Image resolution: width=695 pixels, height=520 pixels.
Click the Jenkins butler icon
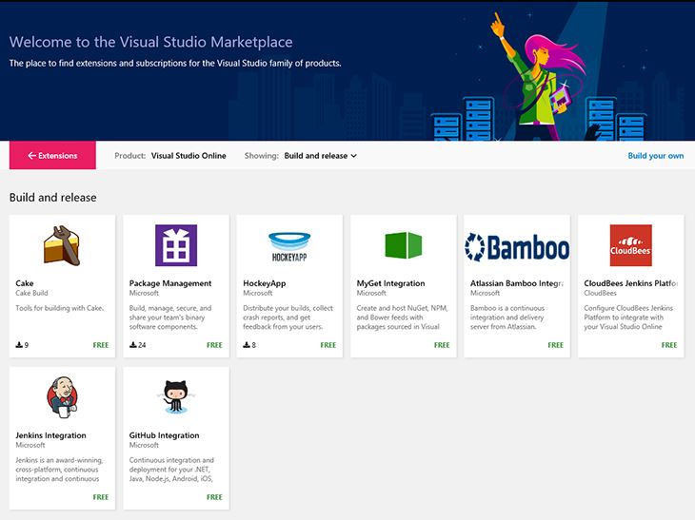[x=62, y=397]
